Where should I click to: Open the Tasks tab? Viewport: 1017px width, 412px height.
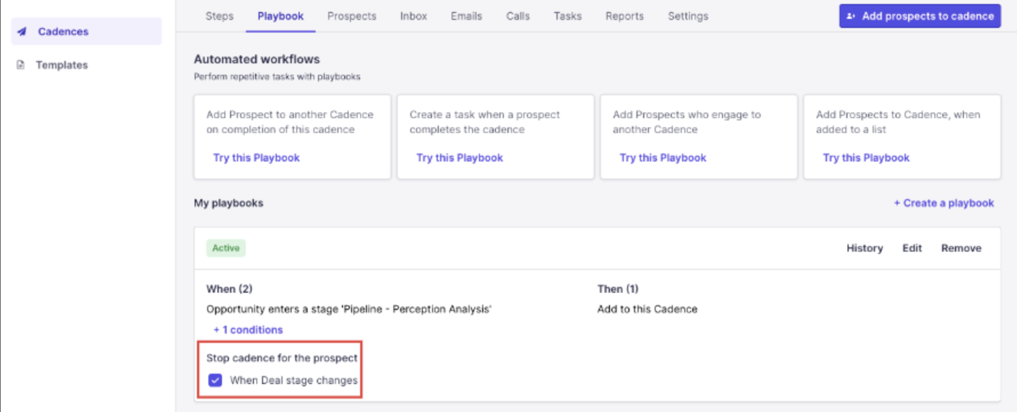[x=567, y=16]
